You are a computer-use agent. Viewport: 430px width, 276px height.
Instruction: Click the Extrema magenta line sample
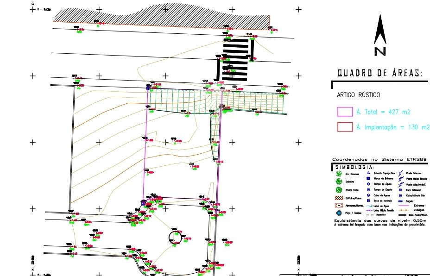(404, 206)
